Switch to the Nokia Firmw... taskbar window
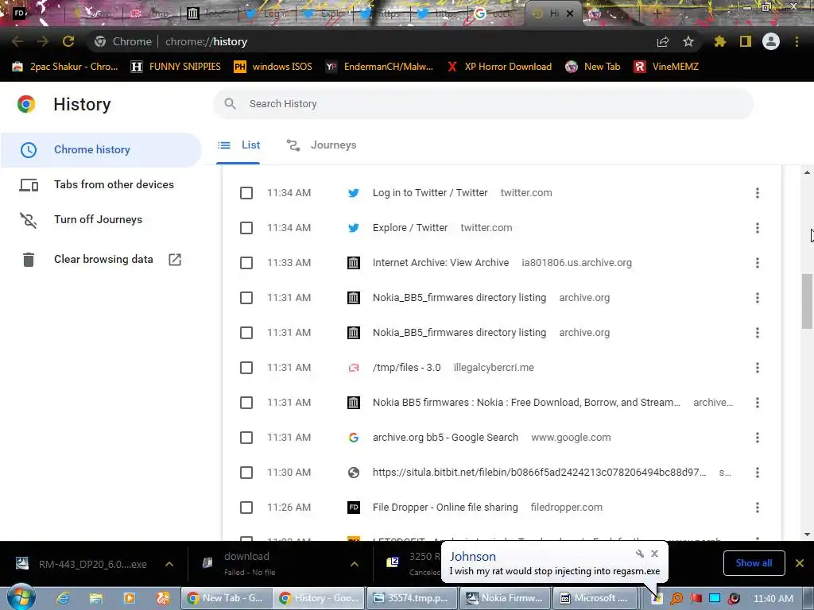Screen dimensions: 814x610 click(505, 598)
